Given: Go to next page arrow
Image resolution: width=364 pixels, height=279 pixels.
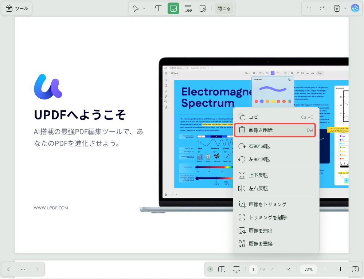Looking at the screenshot, I should point(288,269).
